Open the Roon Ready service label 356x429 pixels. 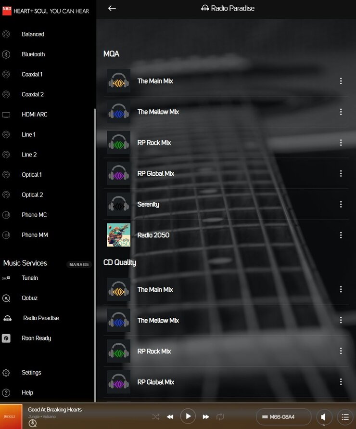pos(37,338)
